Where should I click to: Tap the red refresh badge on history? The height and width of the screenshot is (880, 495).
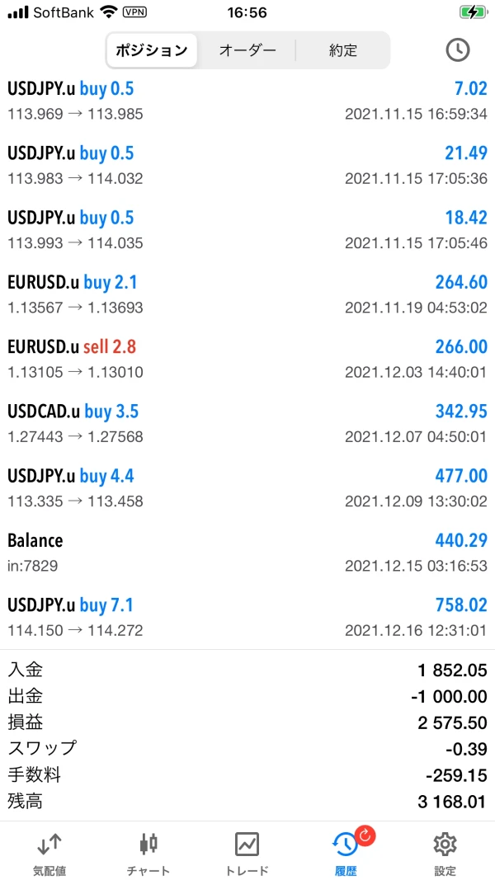365,835
